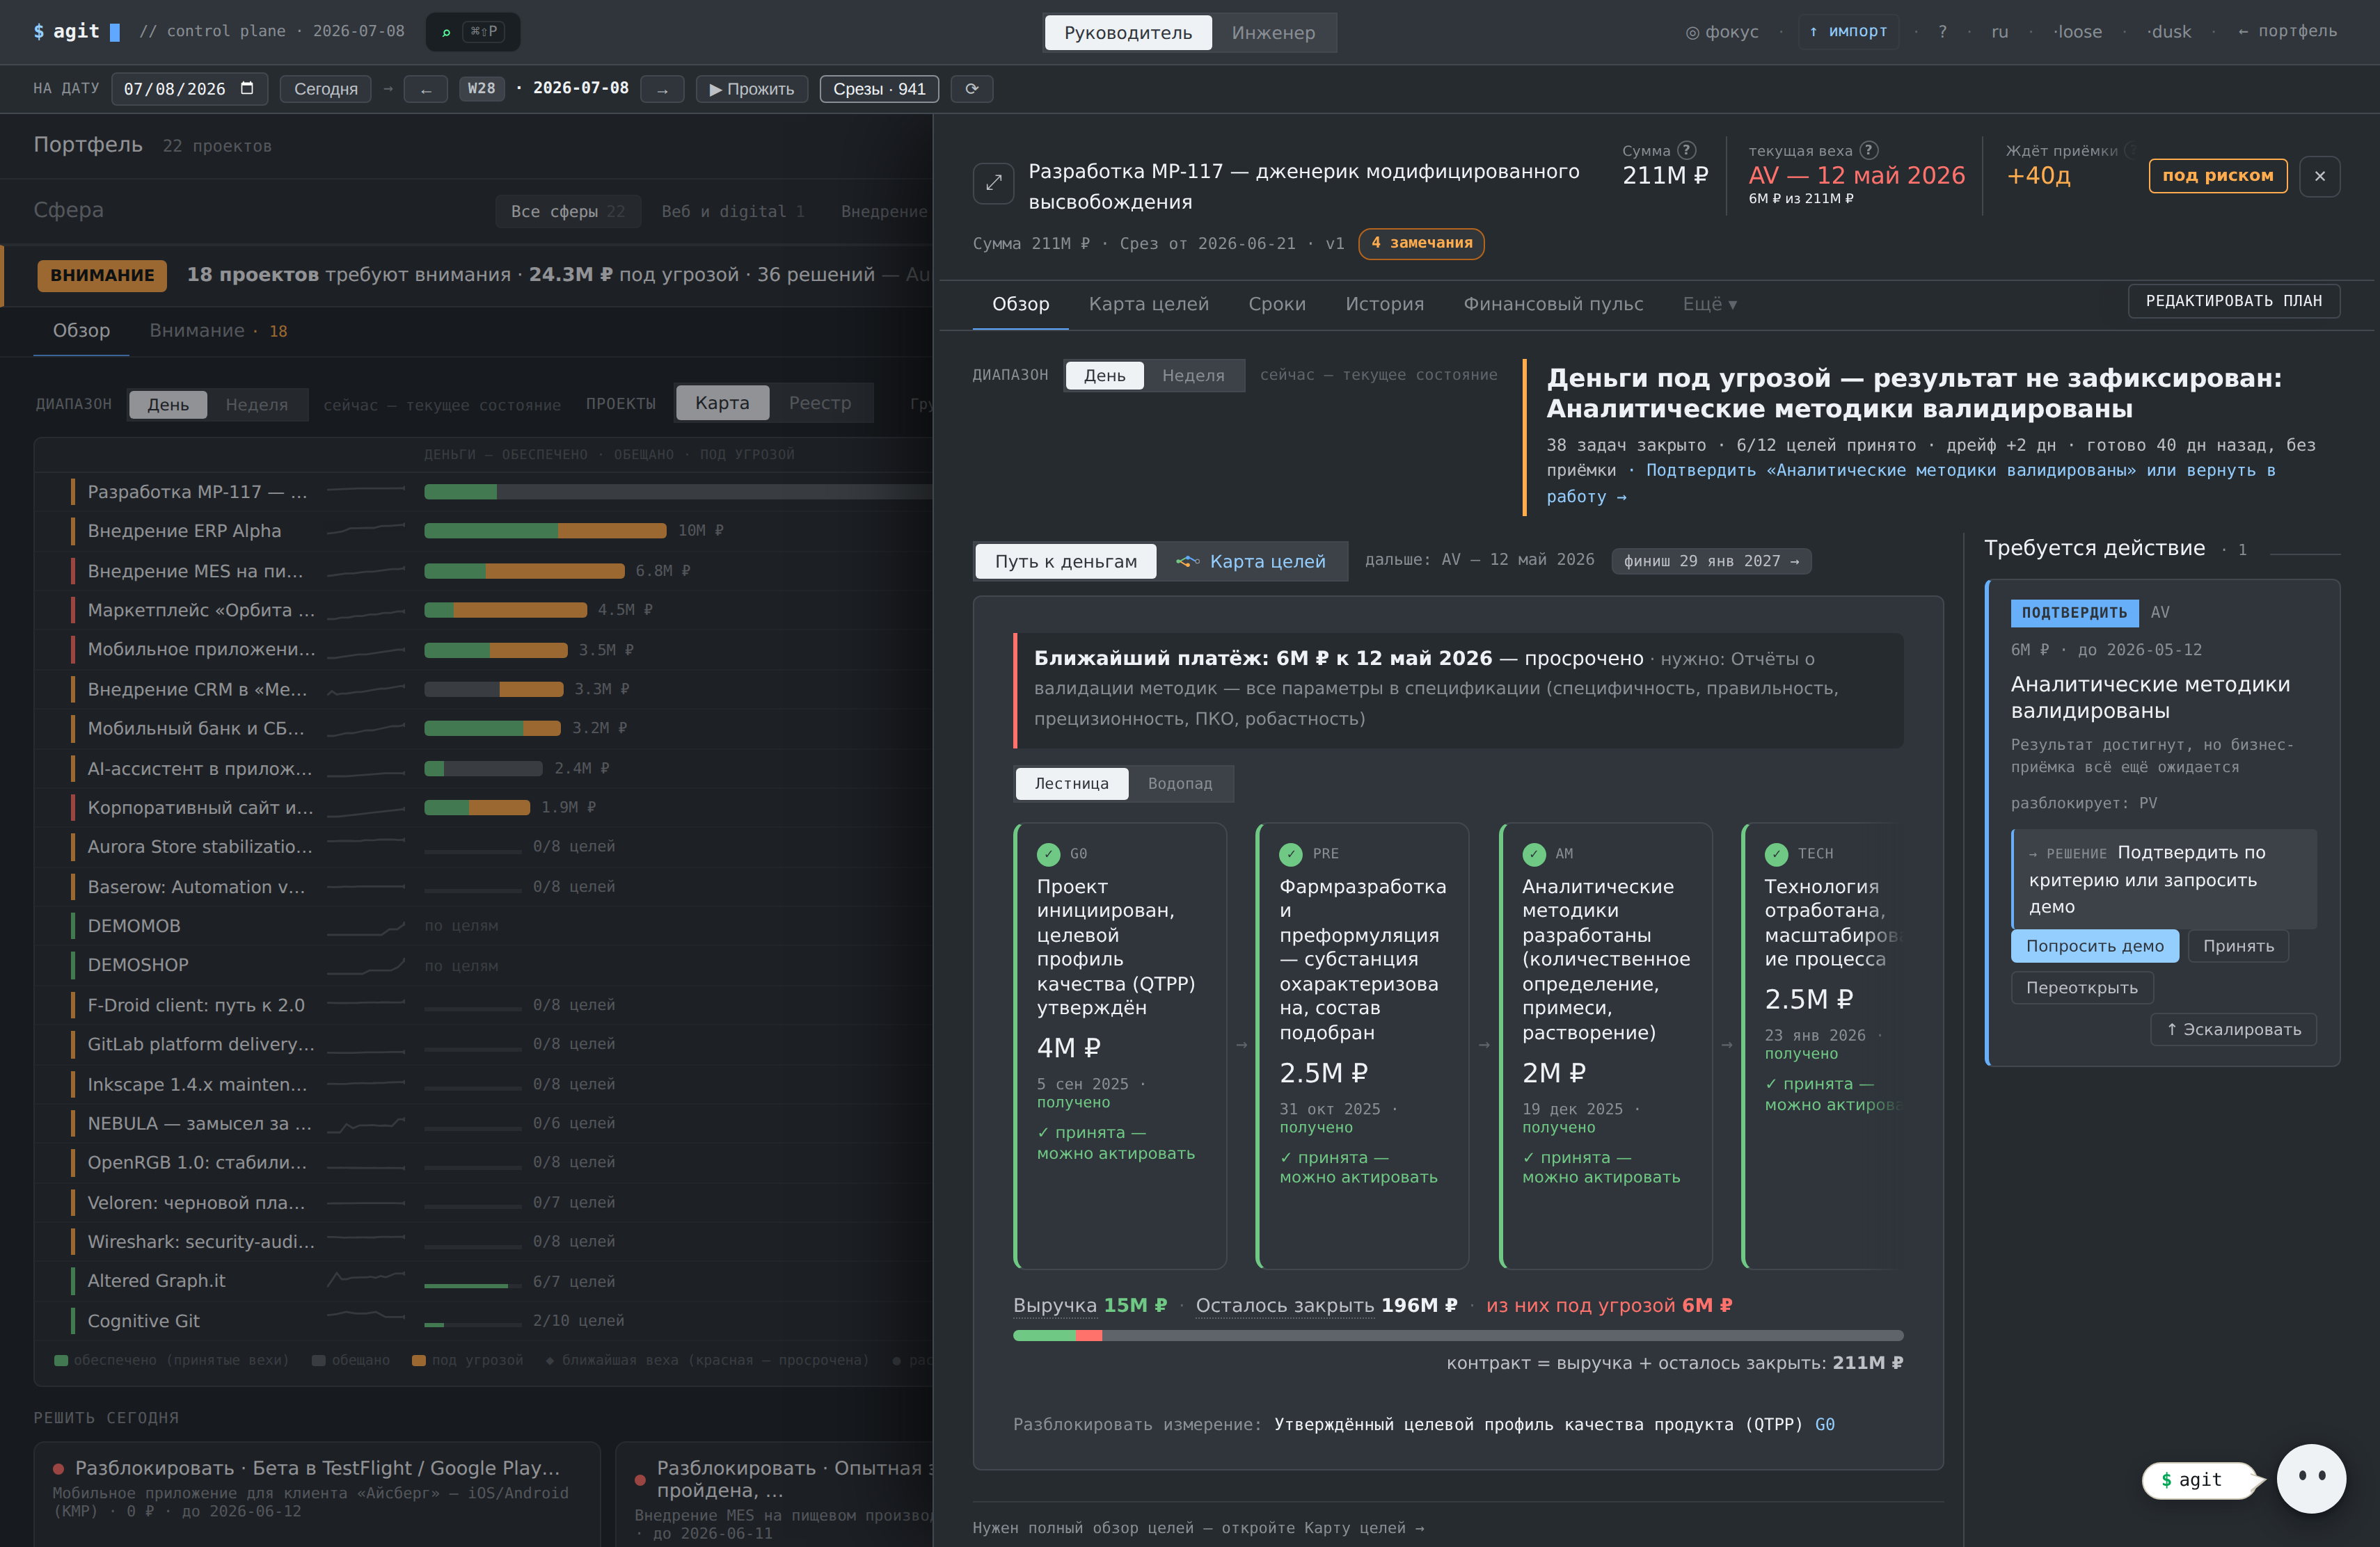
Task: Open the Срезы · 941 snapshots list
Action: [879, 89]
